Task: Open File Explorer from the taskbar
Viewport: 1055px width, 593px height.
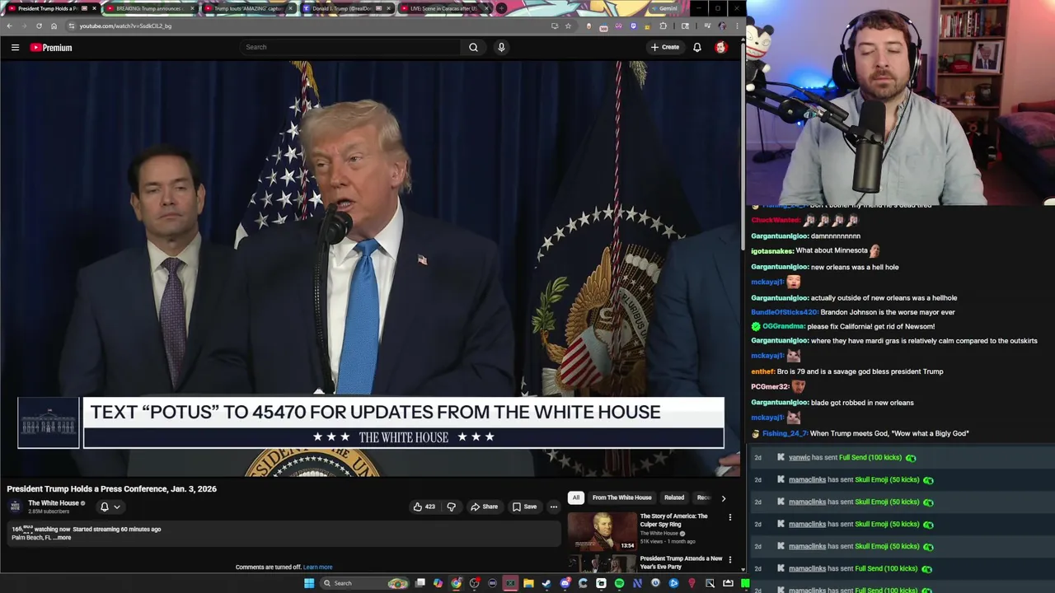Action: (x=528, y=583)
